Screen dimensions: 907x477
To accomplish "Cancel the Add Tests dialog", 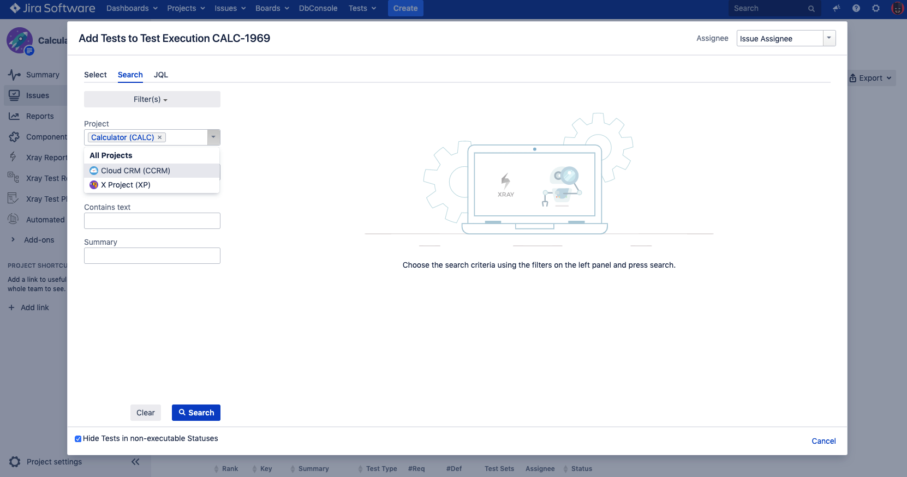I will pos(824,441).
